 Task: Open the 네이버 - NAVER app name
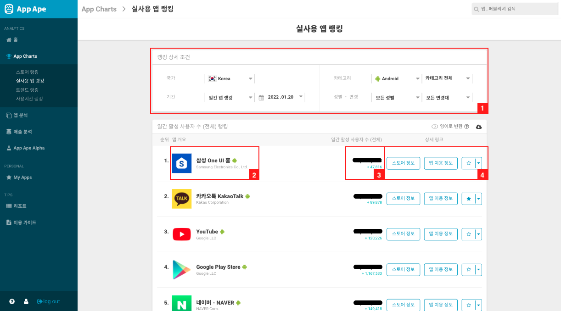215,303
